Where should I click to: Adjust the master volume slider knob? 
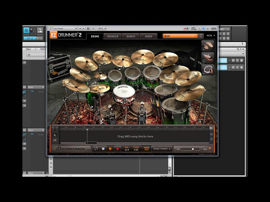[193, 149]
